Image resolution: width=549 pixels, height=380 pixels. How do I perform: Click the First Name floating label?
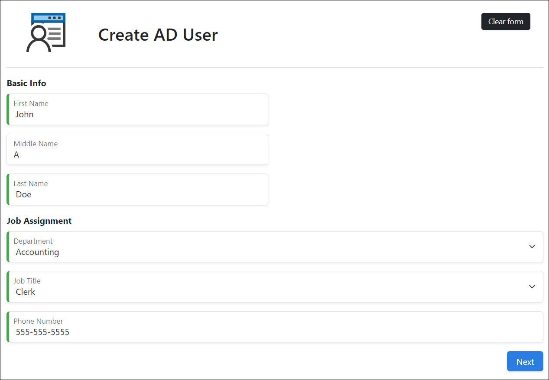point(31,103)
